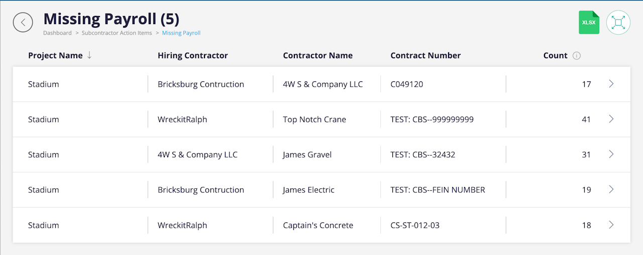Expand James Gravel row chevron
This screenshot has width=643, height=255.
pos(611,154)
